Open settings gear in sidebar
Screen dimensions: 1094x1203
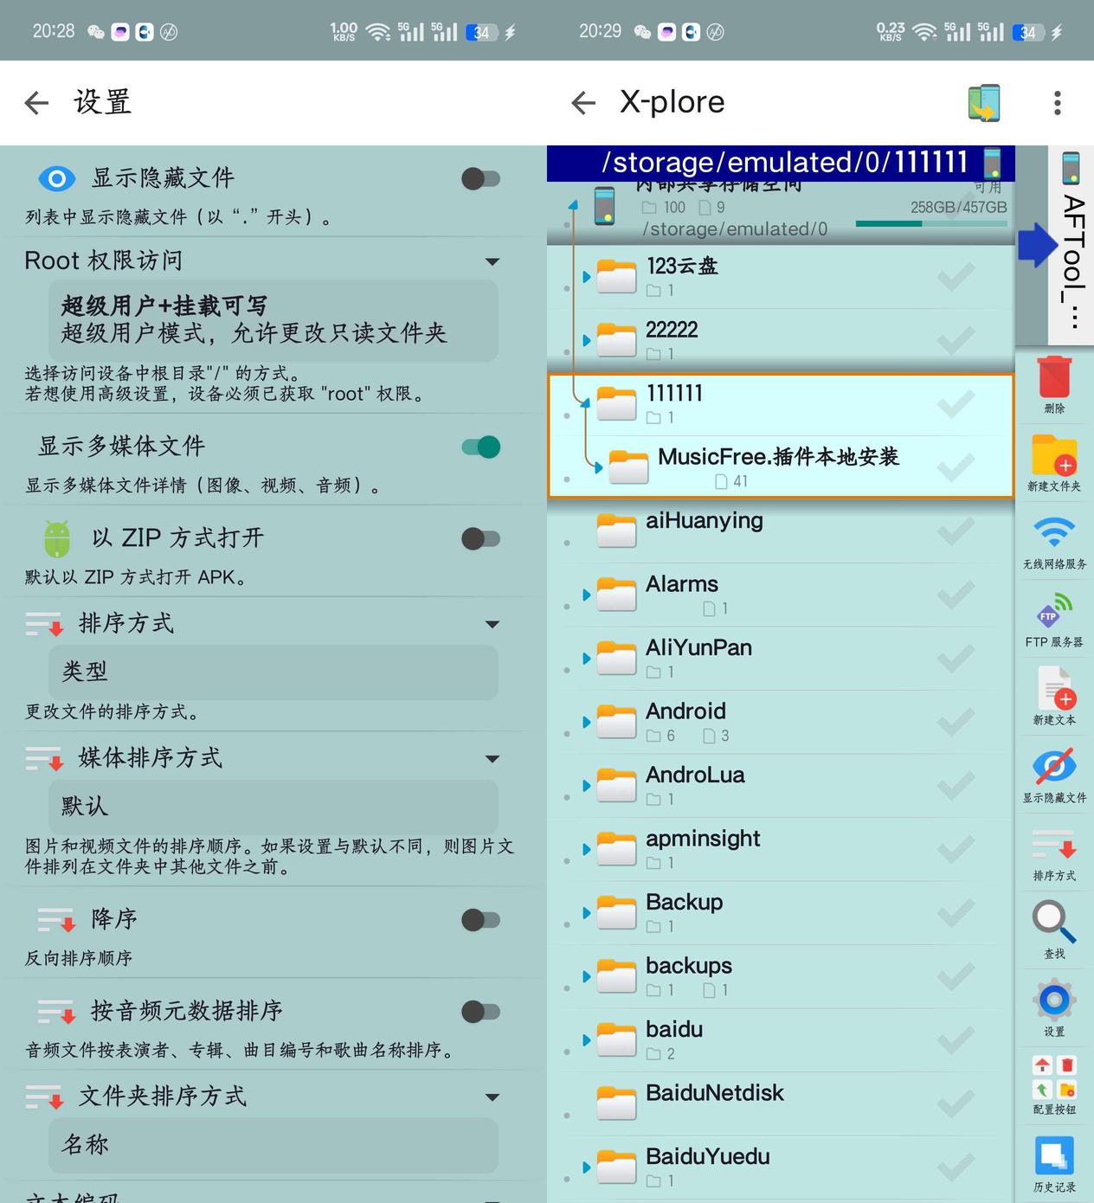click(x=1053, y=1000)
